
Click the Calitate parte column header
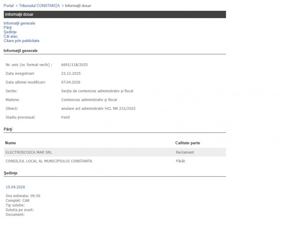tap(188, 143)
